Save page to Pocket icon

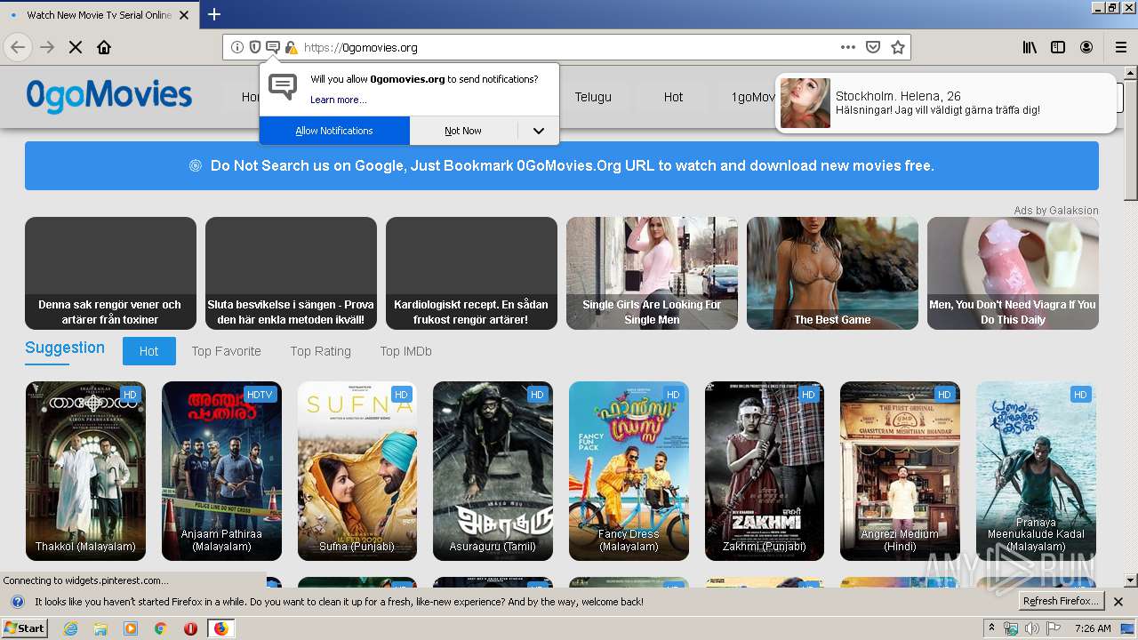(x=873, y=47)
